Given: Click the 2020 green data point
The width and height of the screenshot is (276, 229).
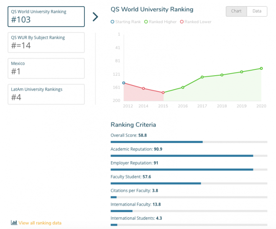Looking at the screenshot, I should tap(261, 69).
